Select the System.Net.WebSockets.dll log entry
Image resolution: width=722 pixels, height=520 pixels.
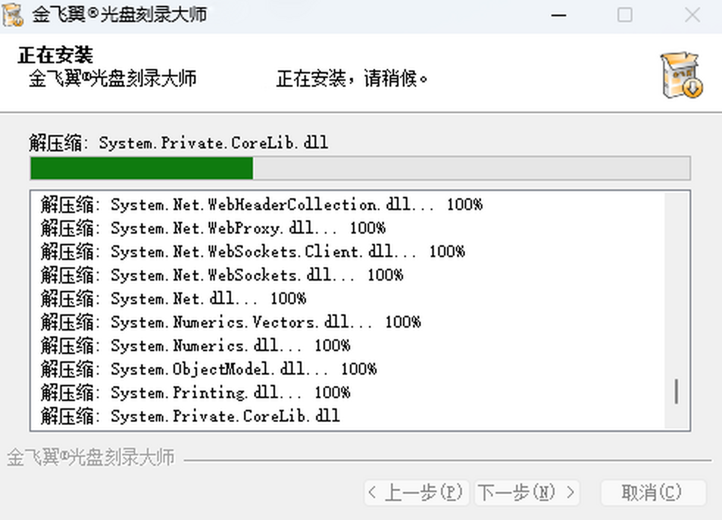(222, 275)
